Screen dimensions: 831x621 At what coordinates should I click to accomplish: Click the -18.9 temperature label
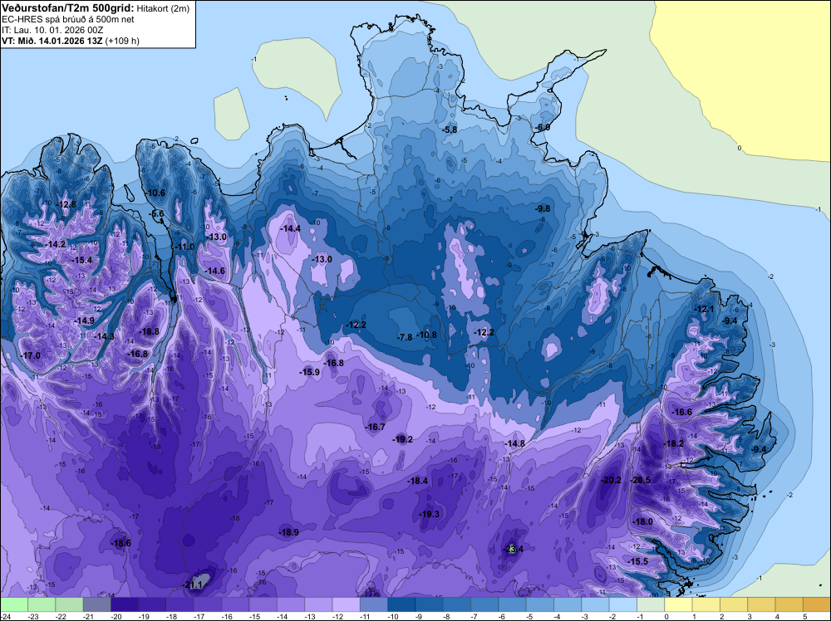click(289, 533)
